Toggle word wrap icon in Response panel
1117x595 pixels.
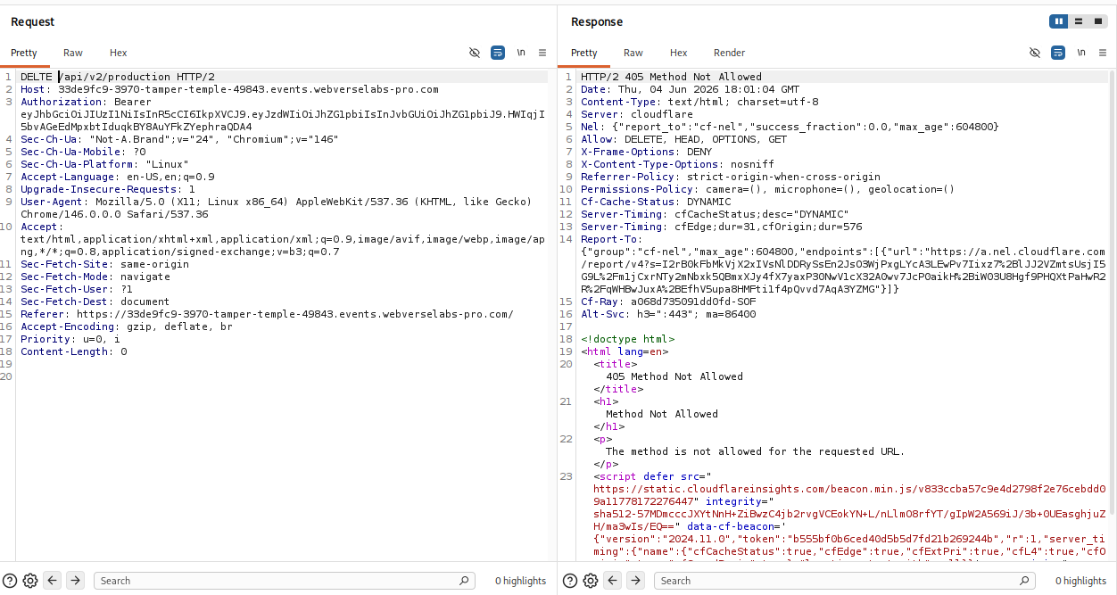[1058, 53]
